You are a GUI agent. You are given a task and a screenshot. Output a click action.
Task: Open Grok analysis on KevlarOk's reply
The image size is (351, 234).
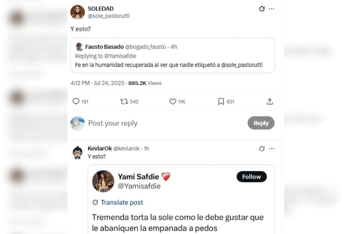[x=262, y=148]
